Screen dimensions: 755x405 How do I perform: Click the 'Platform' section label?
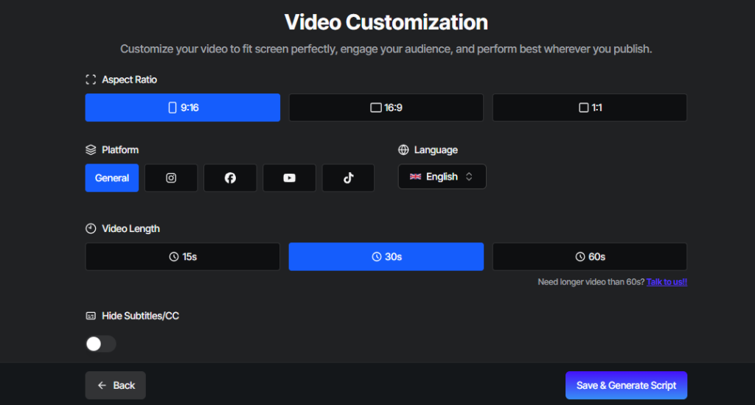point(120,150)
